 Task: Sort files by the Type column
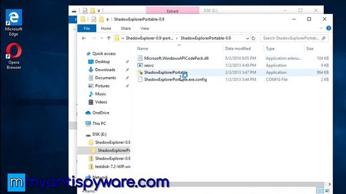coord(270,48)
